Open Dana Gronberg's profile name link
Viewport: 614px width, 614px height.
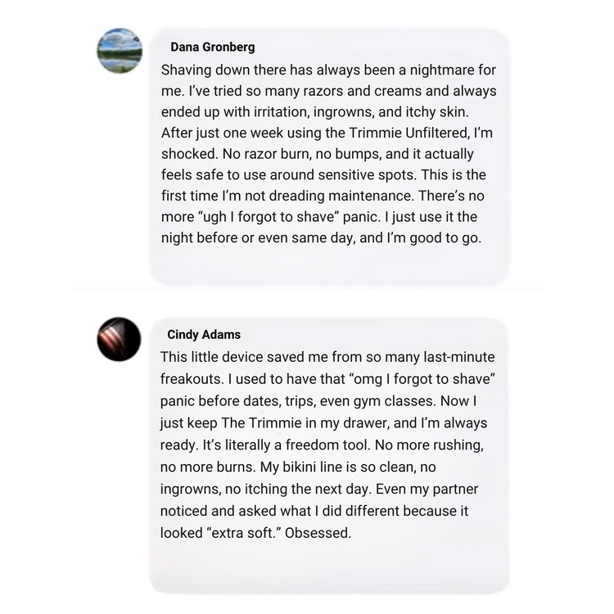[212, 47]
